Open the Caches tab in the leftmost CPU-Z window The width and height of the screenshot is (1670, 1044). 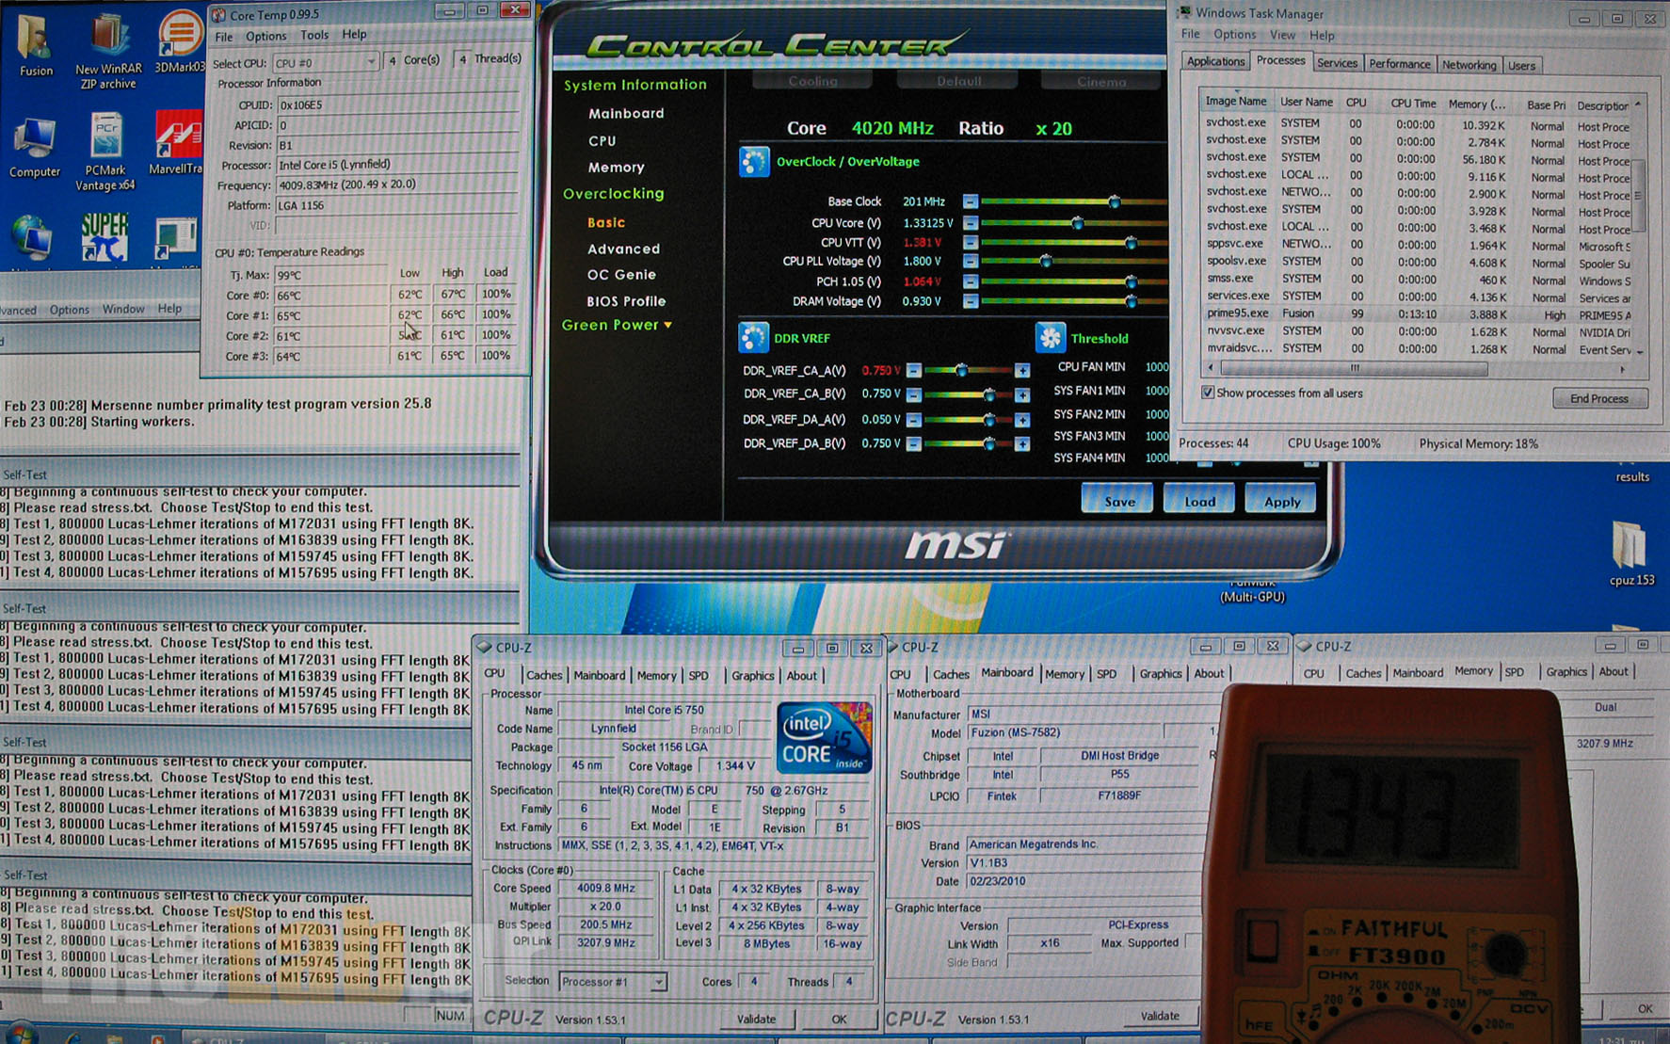(544, 675)
